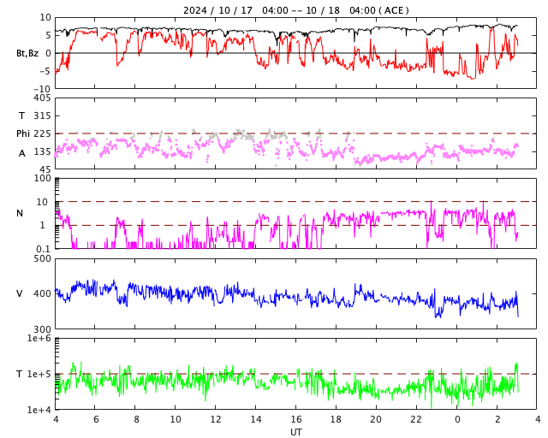Screen dimensions: 548x438
Task: Click the "8" hour tick on UT axis
Action: click(136, 419)
